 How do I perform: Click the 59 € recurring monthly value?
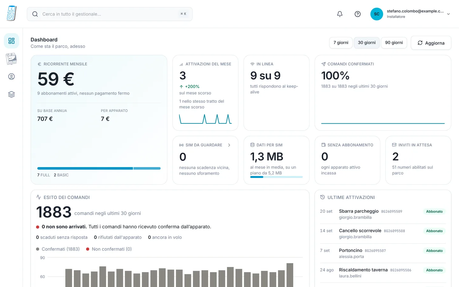[56, 79]
